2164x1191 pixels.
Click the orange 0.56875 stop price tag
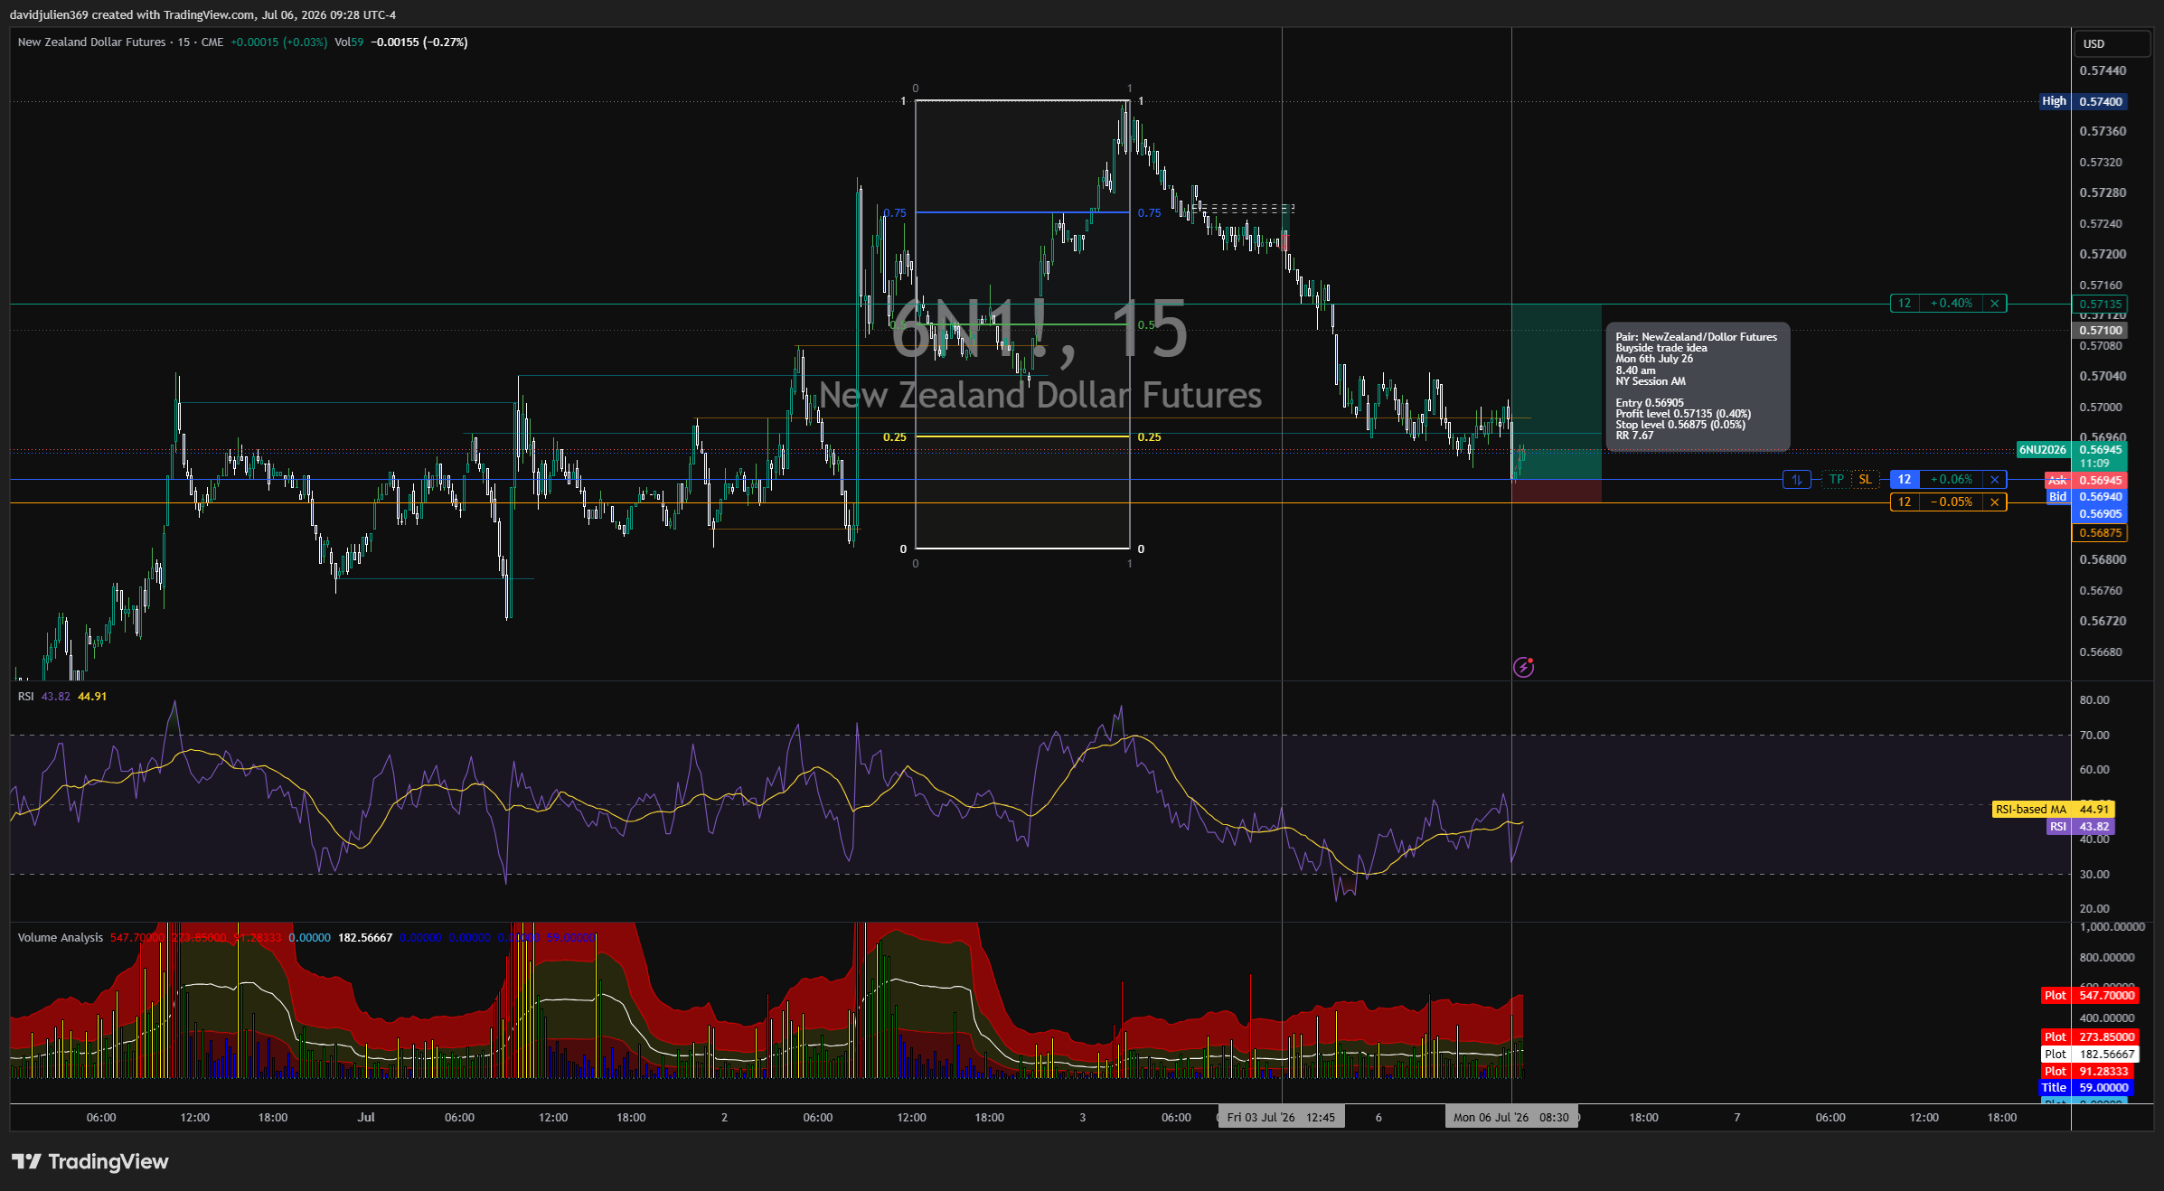[x=2100, y=533]
